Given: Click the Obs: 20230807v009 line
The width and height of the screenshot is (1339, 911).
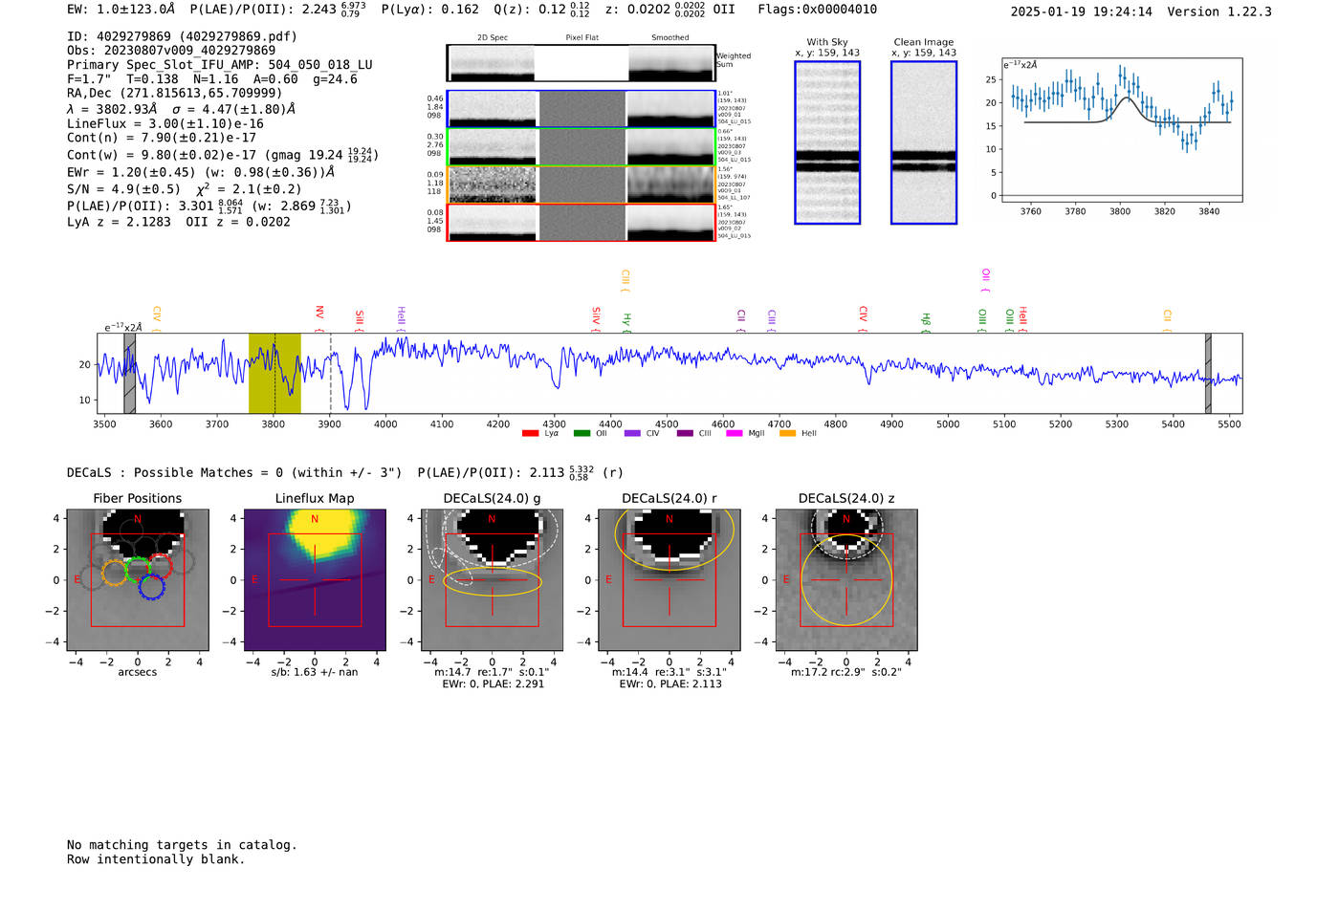Looking at the screenshot, I should click(171, 51).
